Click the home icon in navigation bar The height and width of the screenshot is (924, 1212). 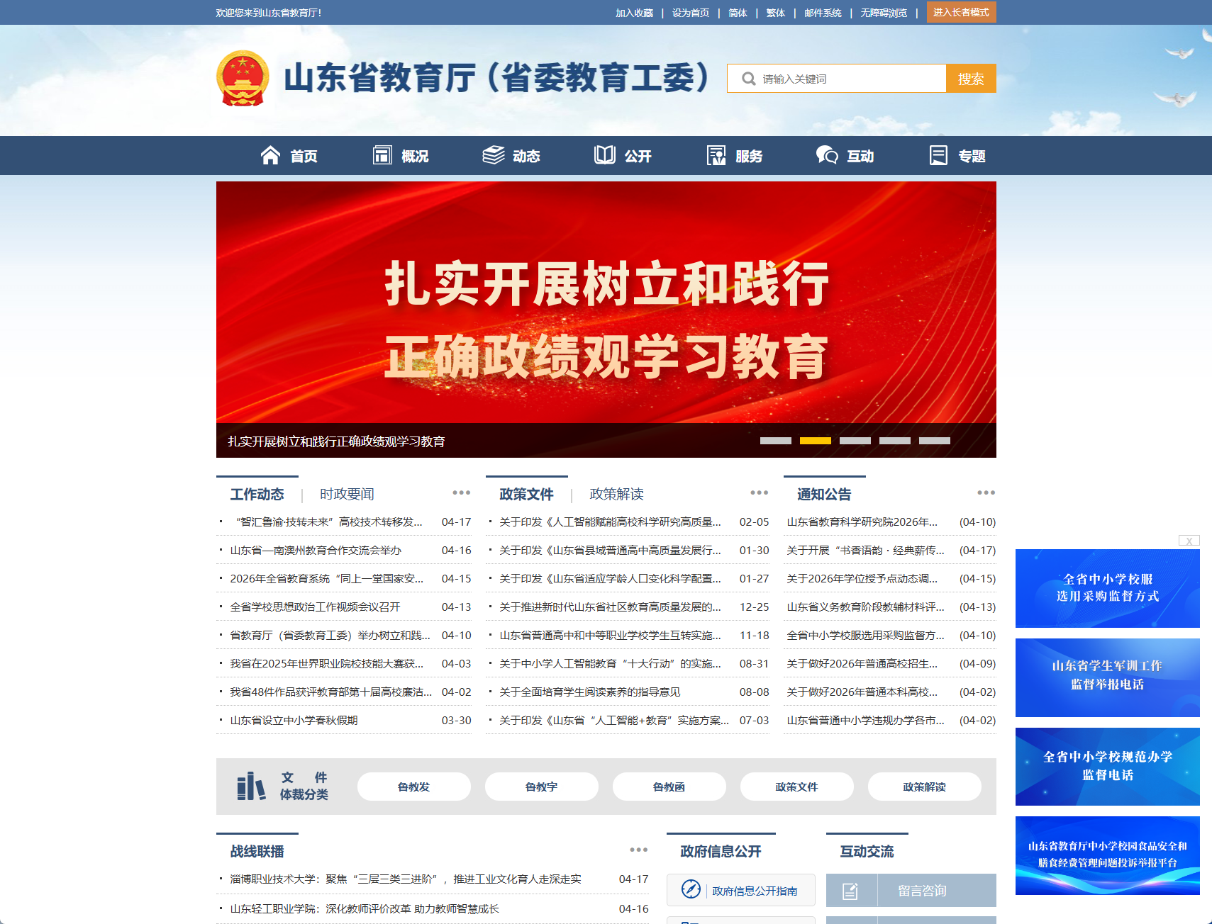tap(272, 154)
